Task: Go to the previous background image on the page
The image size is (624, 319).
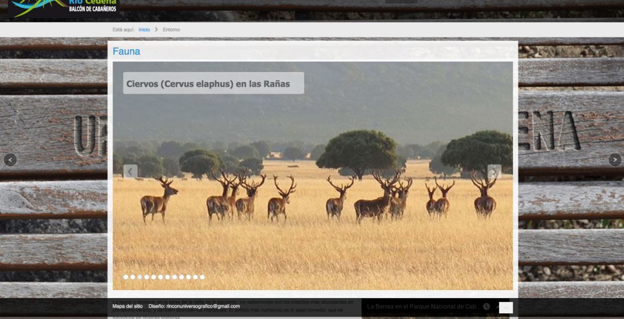Action: 10,160
